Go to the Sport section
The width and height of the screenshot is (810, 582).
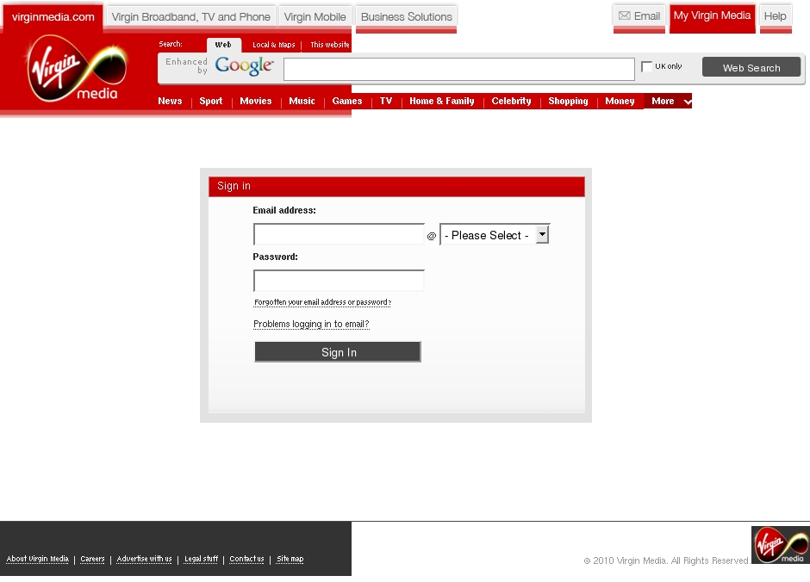coord(211,101)
